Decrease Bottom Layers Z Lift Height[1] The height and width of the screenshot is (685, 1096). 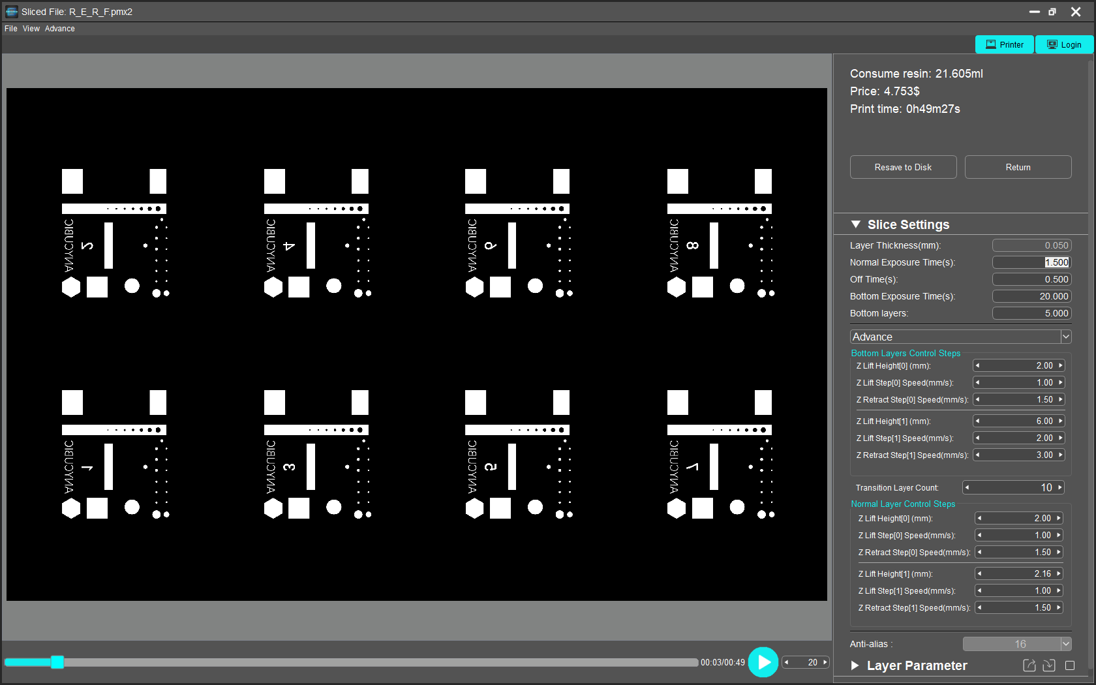977,421
